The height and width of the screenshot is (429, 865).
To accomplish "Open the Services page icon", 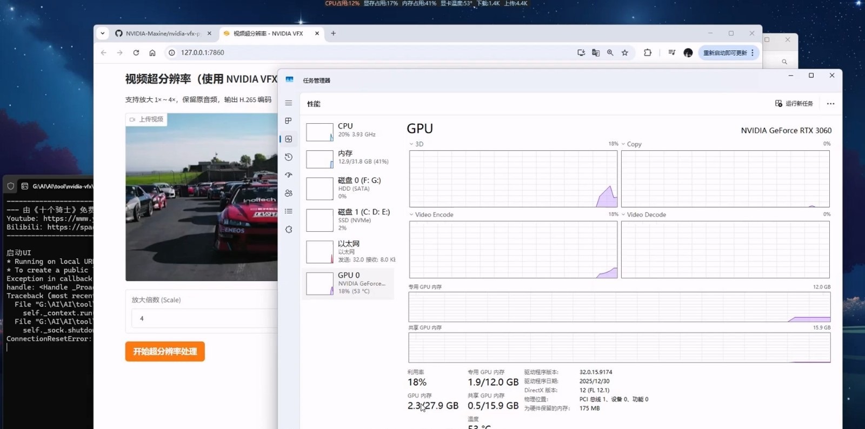I will click(289, 230).
